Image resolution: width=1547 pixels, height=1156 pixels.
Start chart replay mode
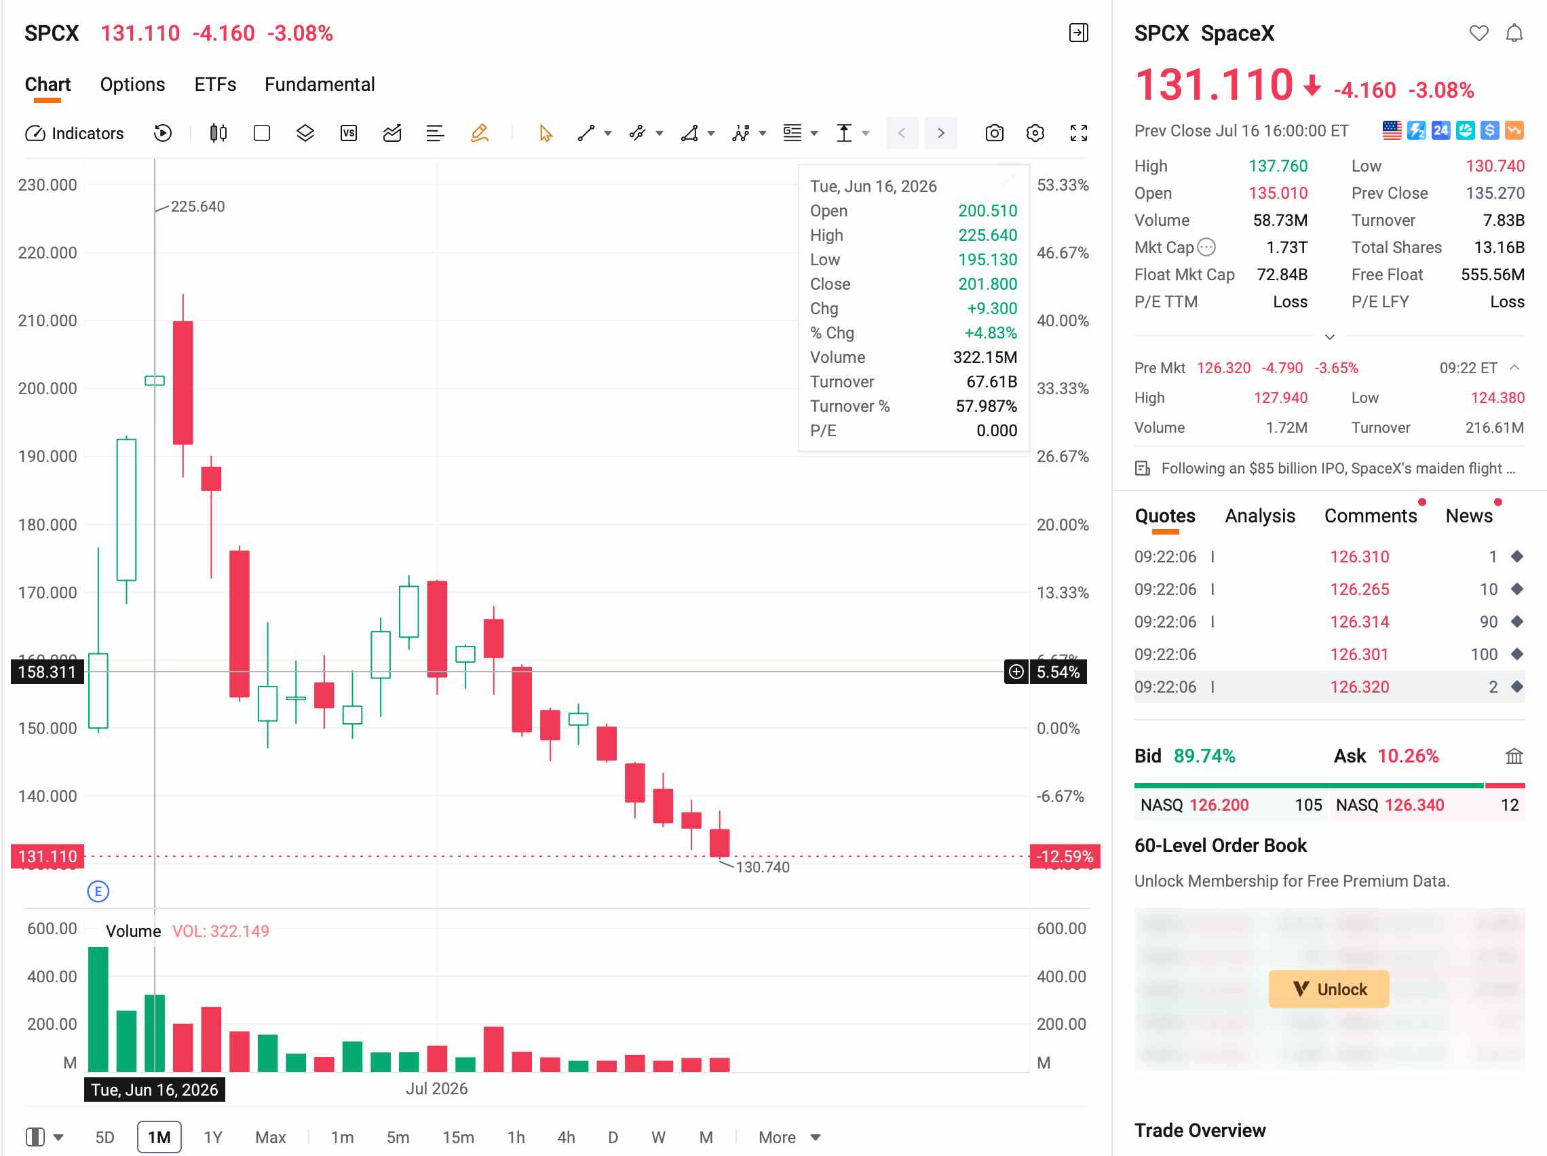tap(162, 133)
